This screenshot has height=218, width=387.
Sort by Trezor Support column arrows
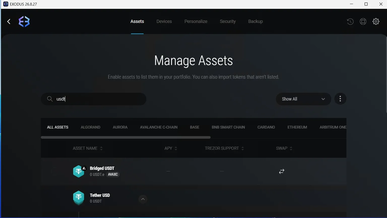coord(243,148)
